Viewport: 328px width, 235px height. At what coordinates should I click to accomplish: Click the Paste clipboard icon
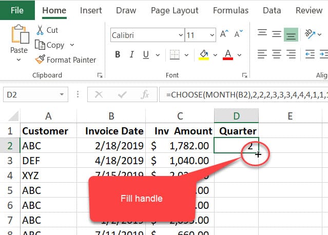(19, 35)
